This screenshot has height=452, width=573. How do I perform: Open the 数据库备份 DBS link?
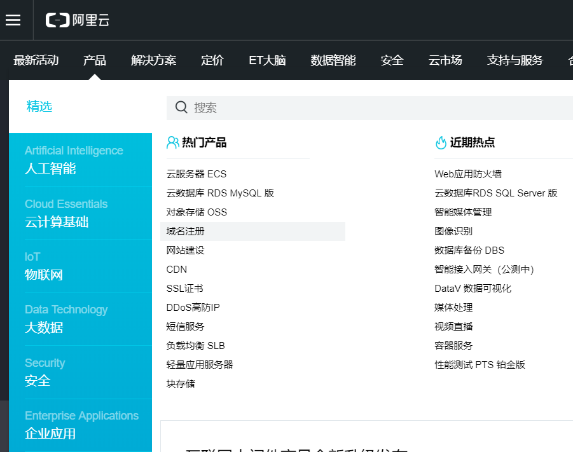click(469, 250)
